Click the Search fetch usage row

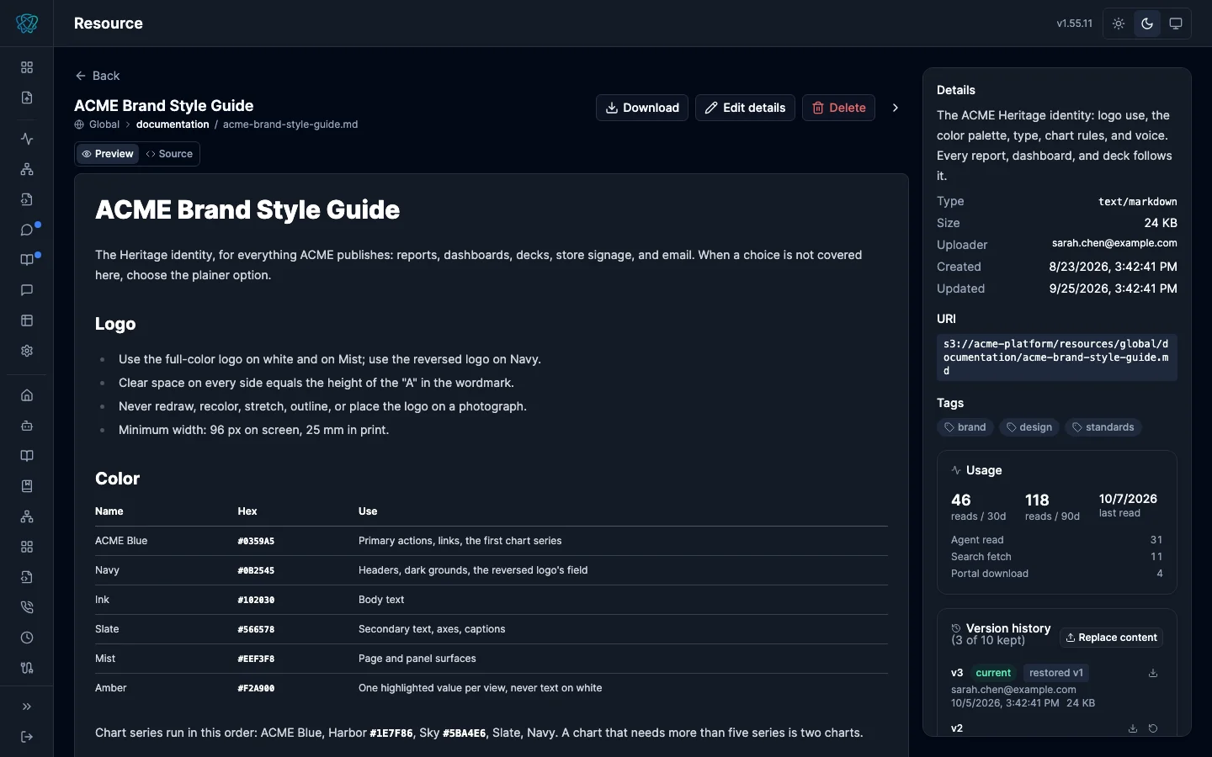point(1057,557)
